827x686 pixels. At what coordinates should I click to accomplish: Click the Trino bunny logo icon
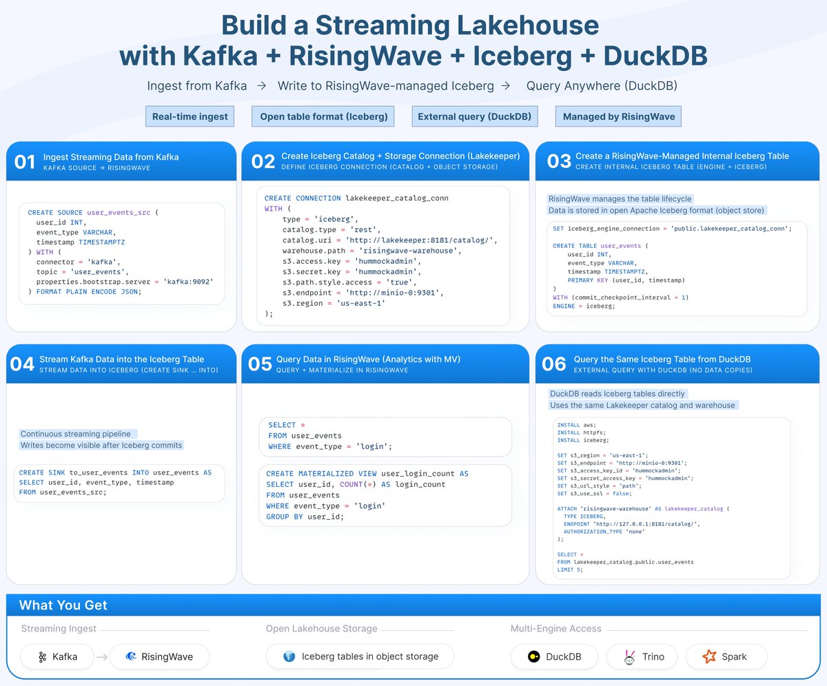(x=629, y=656)
